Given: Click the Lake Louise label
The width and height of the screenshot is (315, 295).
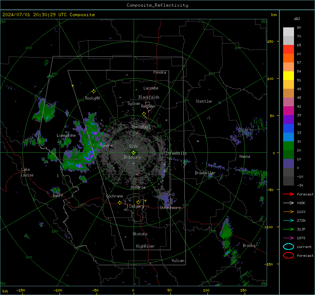Looking at the screenshot, I should click(27, 172).
